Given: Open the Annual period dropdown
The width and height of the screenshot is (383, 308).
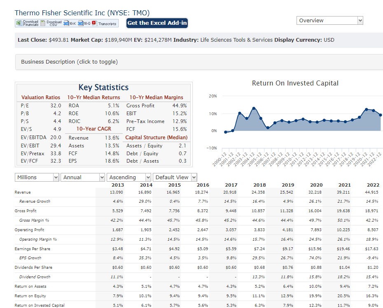Looking at the screenshot, I should pyautogui.click(x=83, y=177).
